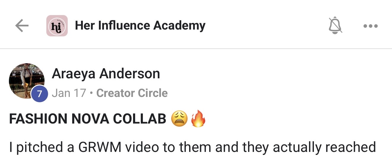Expand the more options menu
This screenshot has height=159, width=392.
(x=370, y=26)
